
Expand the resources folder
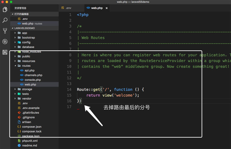click(x=15, y=61)
